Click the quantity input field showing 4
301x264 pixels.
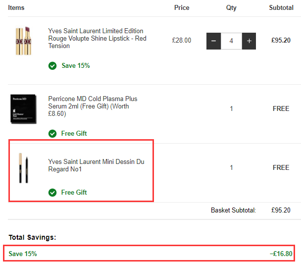[231, 41]
